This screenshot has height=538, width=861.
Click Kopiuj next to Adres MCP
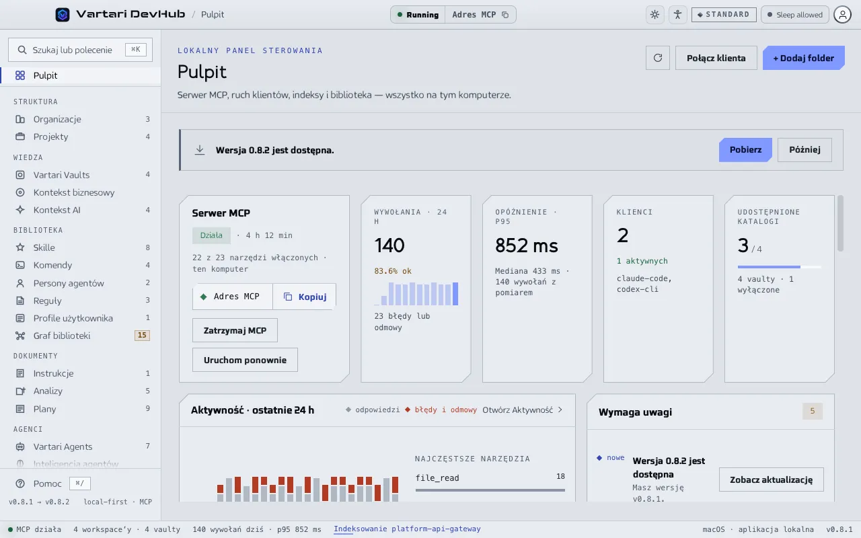[305, 297]
